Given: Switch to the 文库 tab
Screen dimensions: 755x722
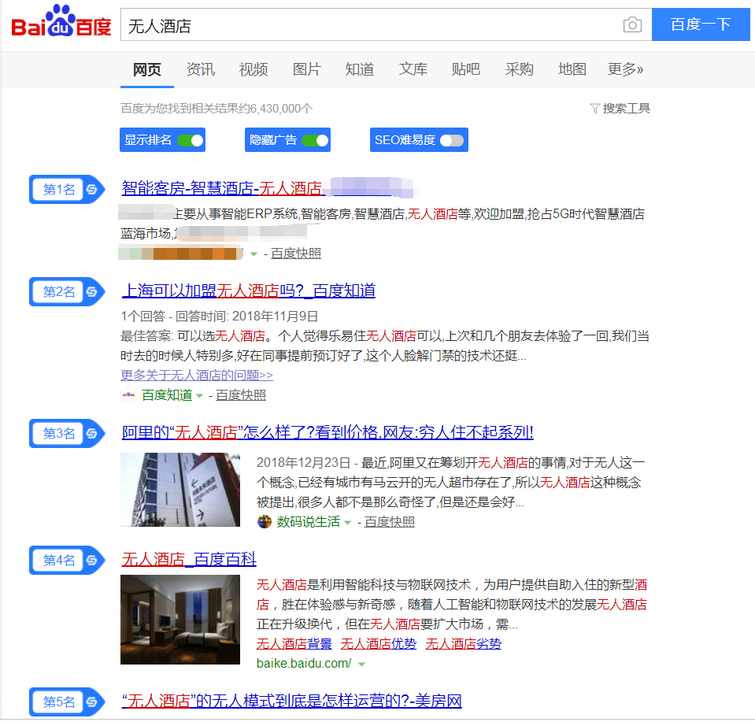Looking at the screenshot, I should (x=413, y=69).
